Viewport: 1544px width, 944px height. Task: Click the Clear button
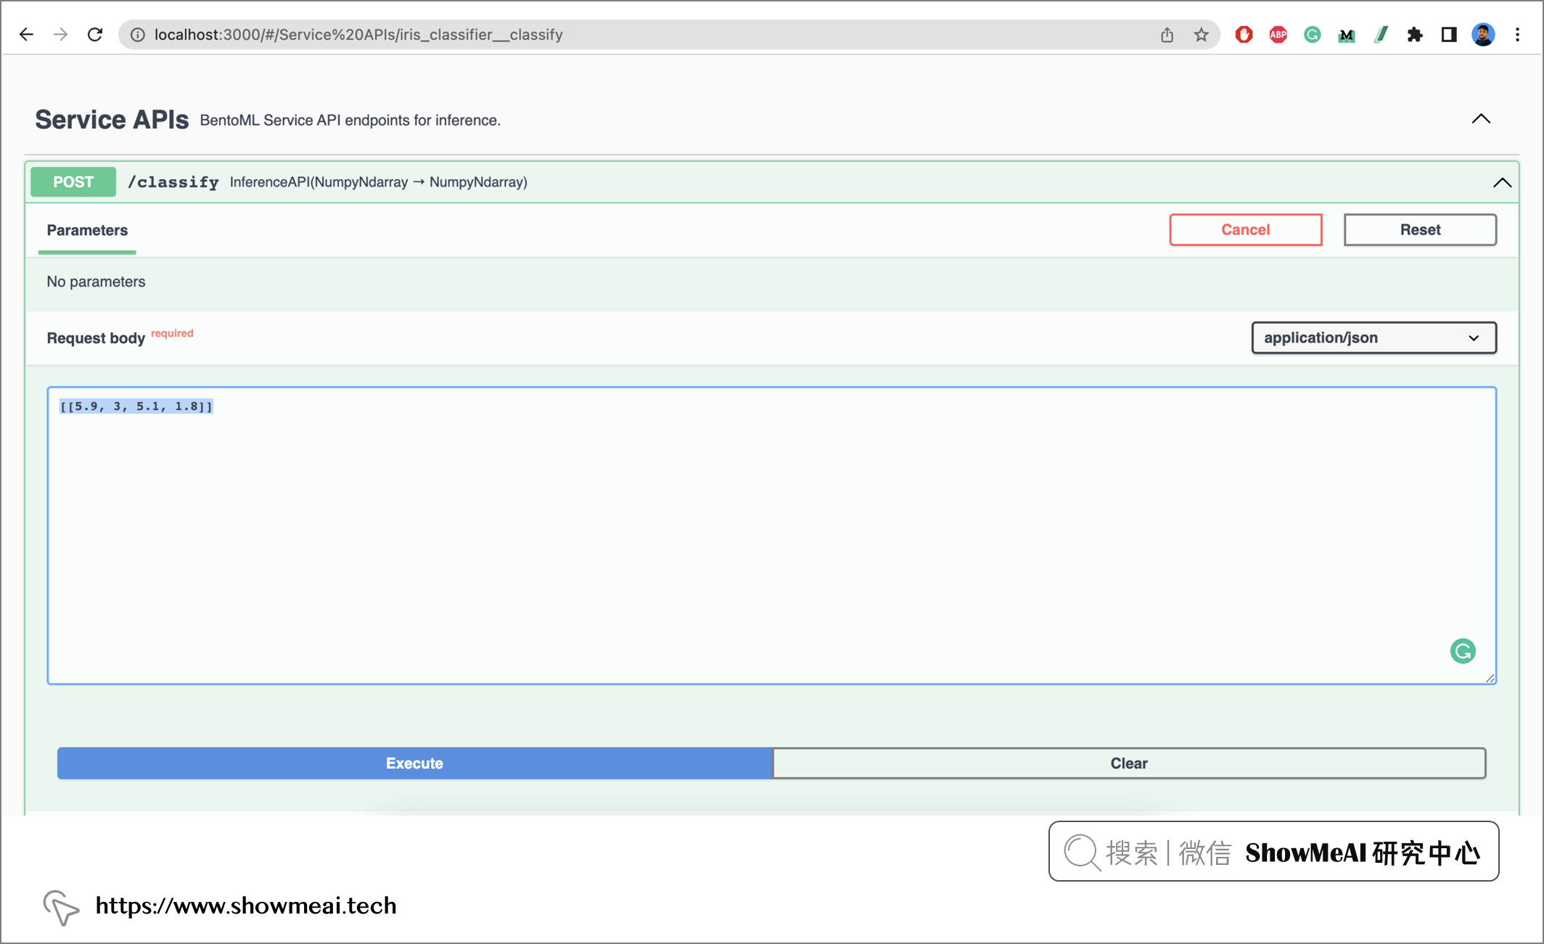click(x=1128, y=763)
